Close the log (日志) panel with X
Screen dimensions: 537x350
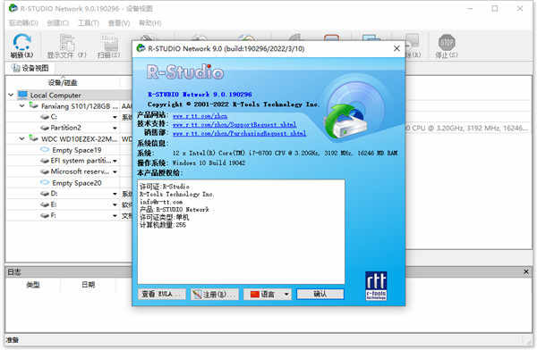pos(526,271)
